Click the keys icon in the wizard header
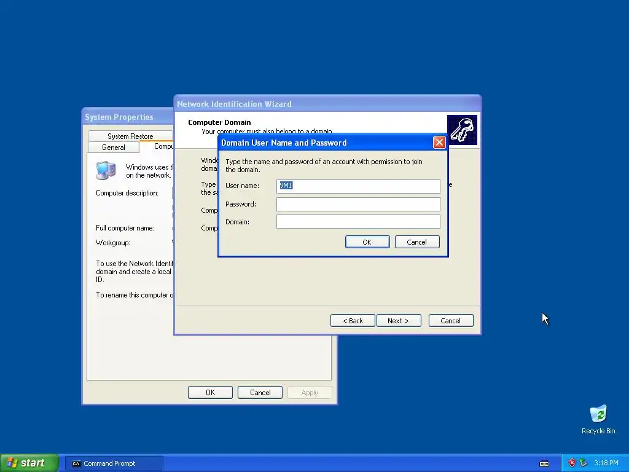Image resolution: width=629 pixels, height=472 pixels. point(462,130)
